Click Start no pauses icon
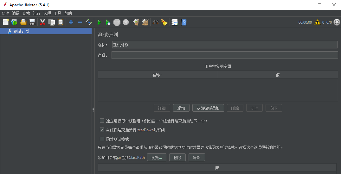 [x=108, y=22]
